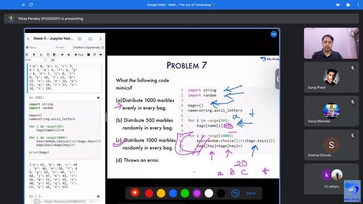Select the presenter's video tile
363x204 pixels.
click(x=331, y=43)
